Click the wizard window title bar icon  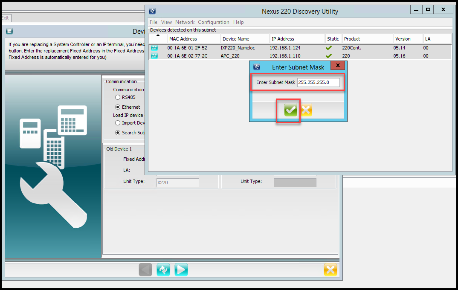click(x=9, y=31)
